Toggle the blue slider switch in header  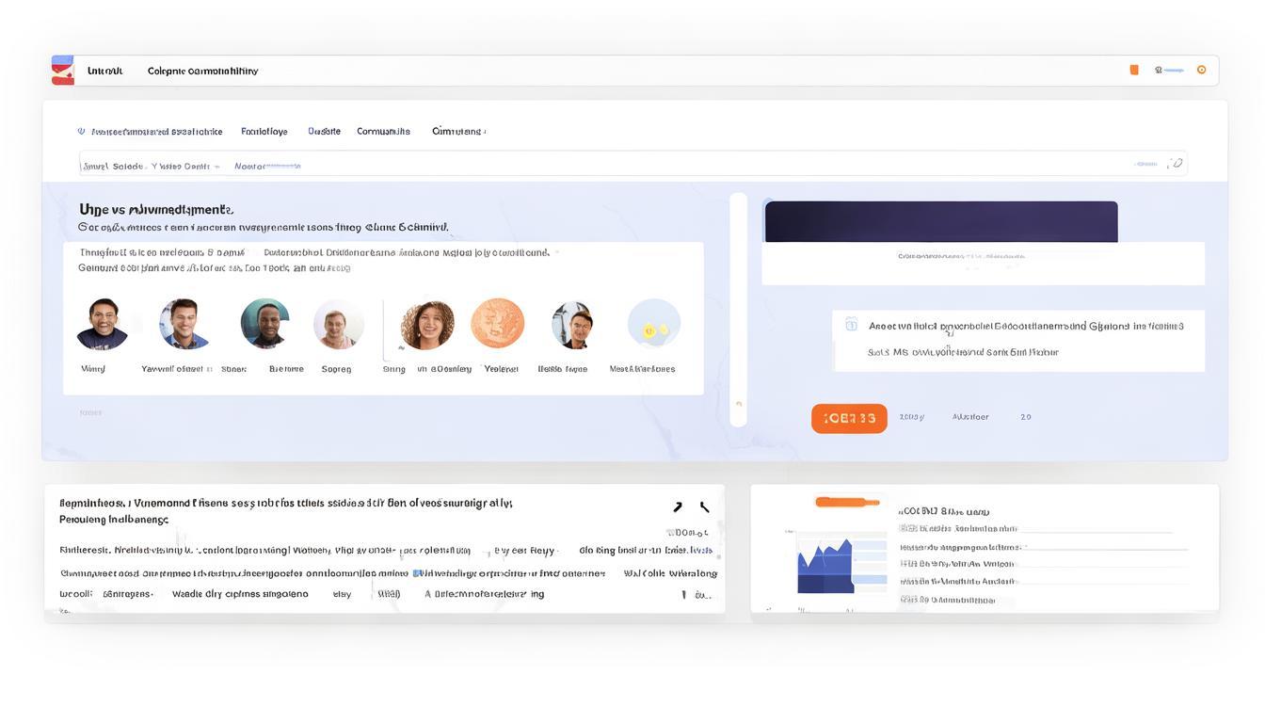(x=1170, y=70)
